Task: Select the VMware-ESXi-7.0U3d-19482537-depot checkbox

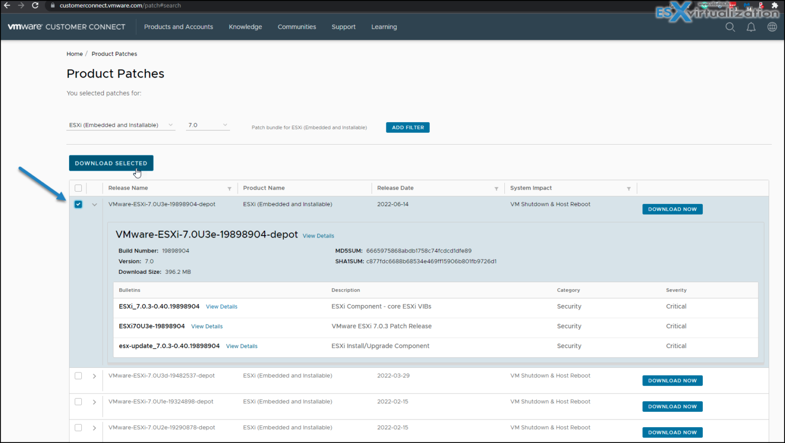Action: click(78, 376)
